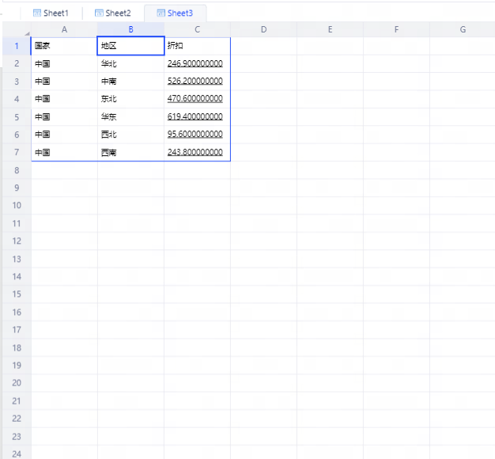Click the cell containing 西南
The width and height of the screenshot is (495, 459).
click(130, 152)
